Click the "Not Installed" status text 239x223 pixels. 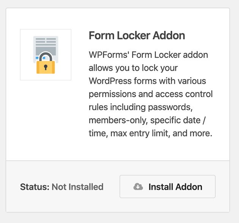pyautogui.click(x=77, y=187)
